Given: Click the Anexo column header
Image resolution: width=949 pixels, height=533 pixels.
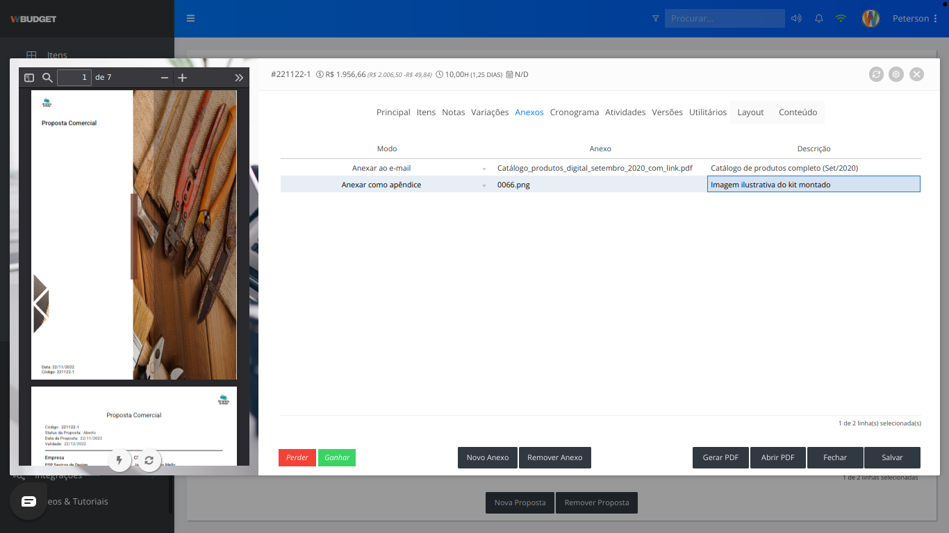Looking at the screenshot, I should pos(600,149).
